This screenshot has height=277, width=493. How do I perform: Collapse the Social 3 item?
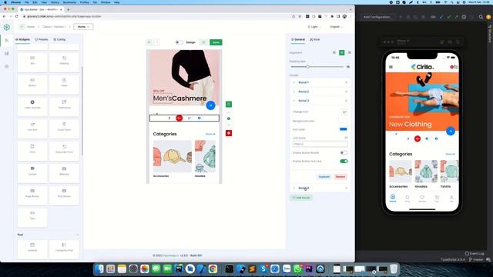(320, 101)
